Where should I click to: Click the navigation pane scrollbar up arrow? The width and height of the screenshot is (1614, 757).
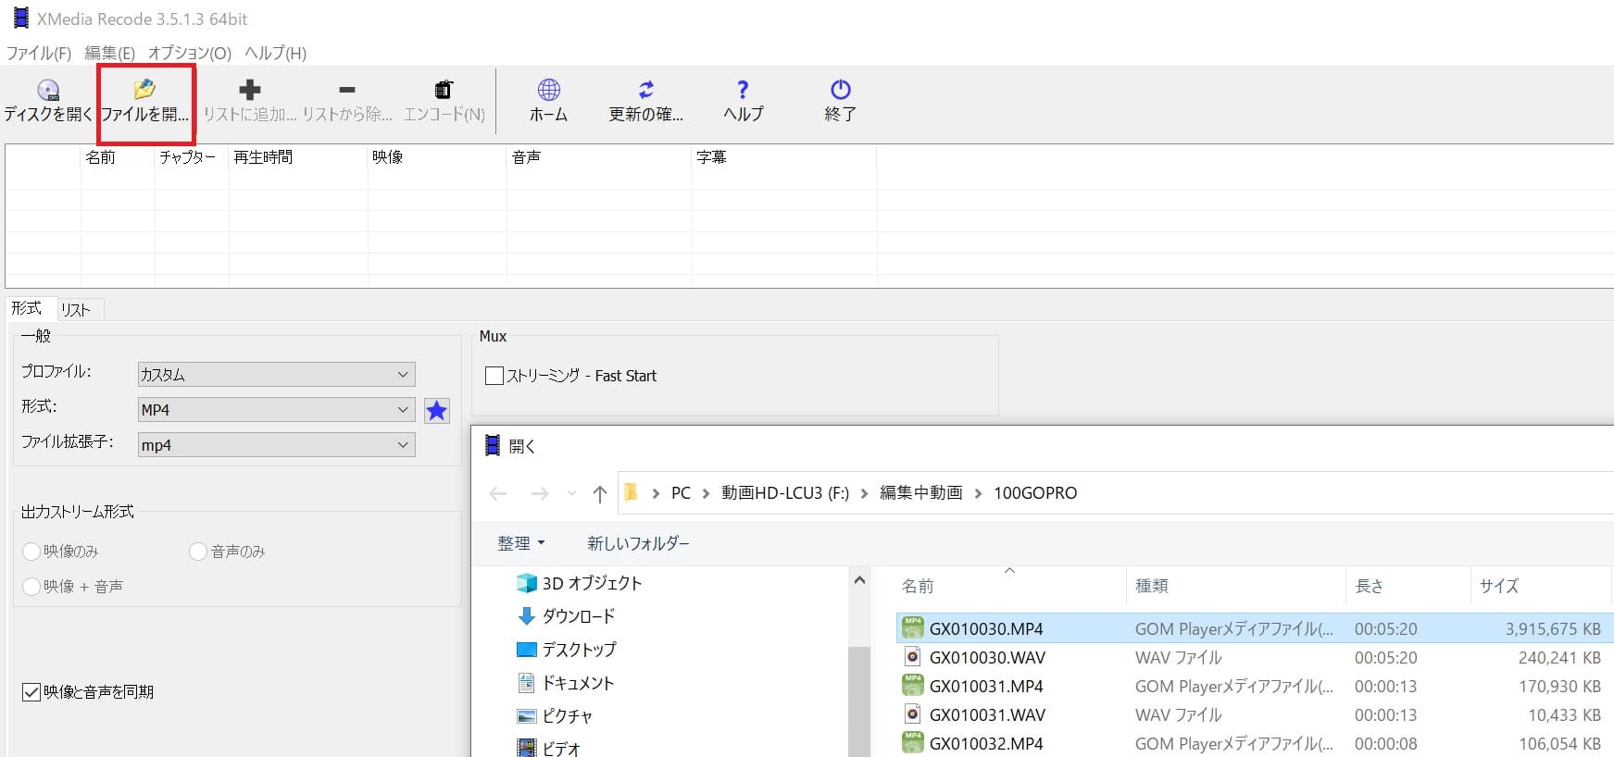859,580
